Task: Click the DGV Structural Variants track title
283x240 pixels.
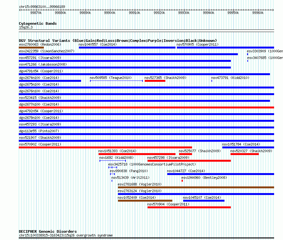Action: tap(118, 41)
